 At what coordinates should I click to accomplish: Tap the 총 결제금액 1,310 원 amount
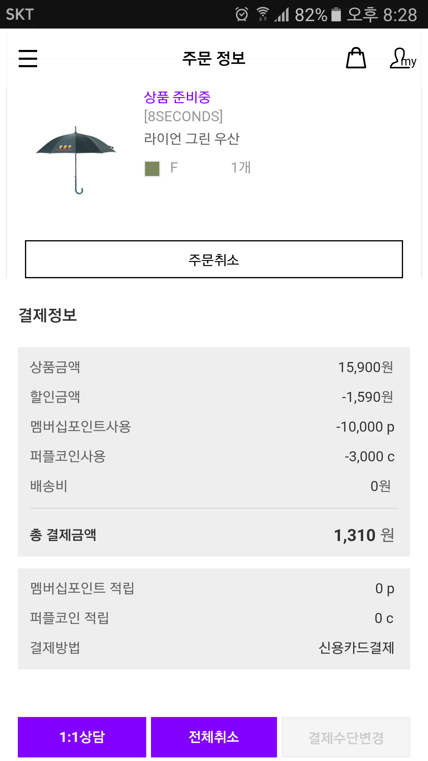tap(364, 535)
